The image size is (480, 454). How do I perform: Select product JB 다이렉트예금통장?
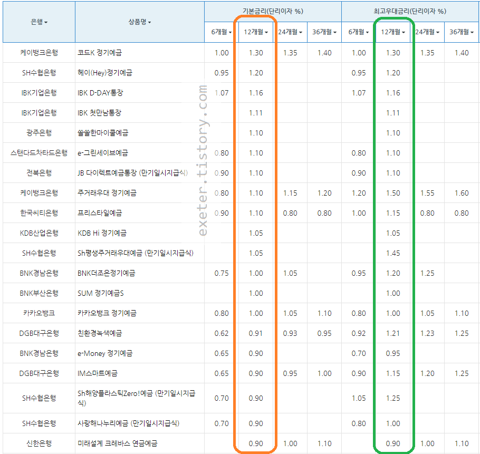point(107,173)
